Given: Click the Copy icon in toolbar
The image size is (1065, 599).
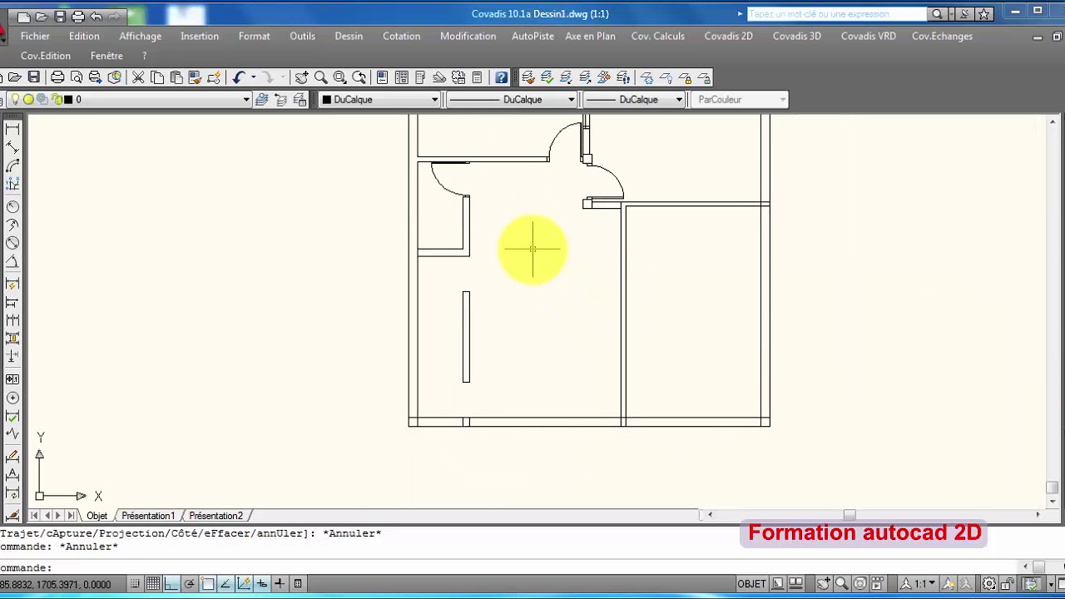Looking at the screenshot, I should click(157, 77).
